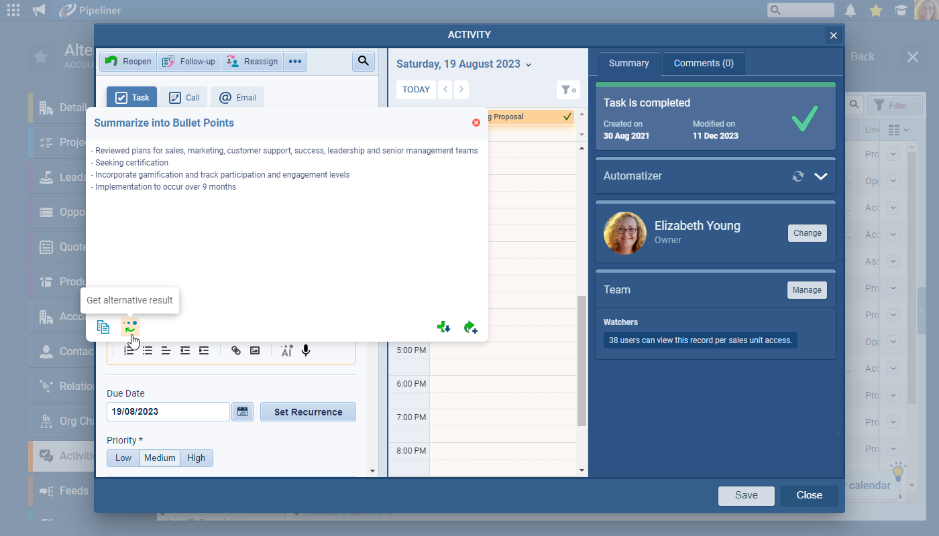Screen dimensions: 939x536
Task: Click the microphone dictation icon
Action: (x=306, y=350)
